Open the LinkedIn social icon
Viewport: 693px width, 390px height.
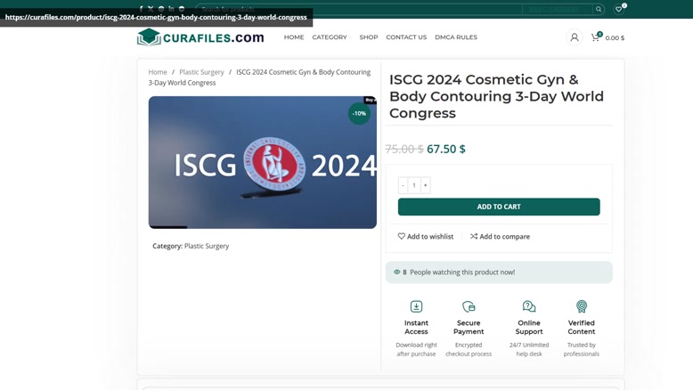(171, 8)
